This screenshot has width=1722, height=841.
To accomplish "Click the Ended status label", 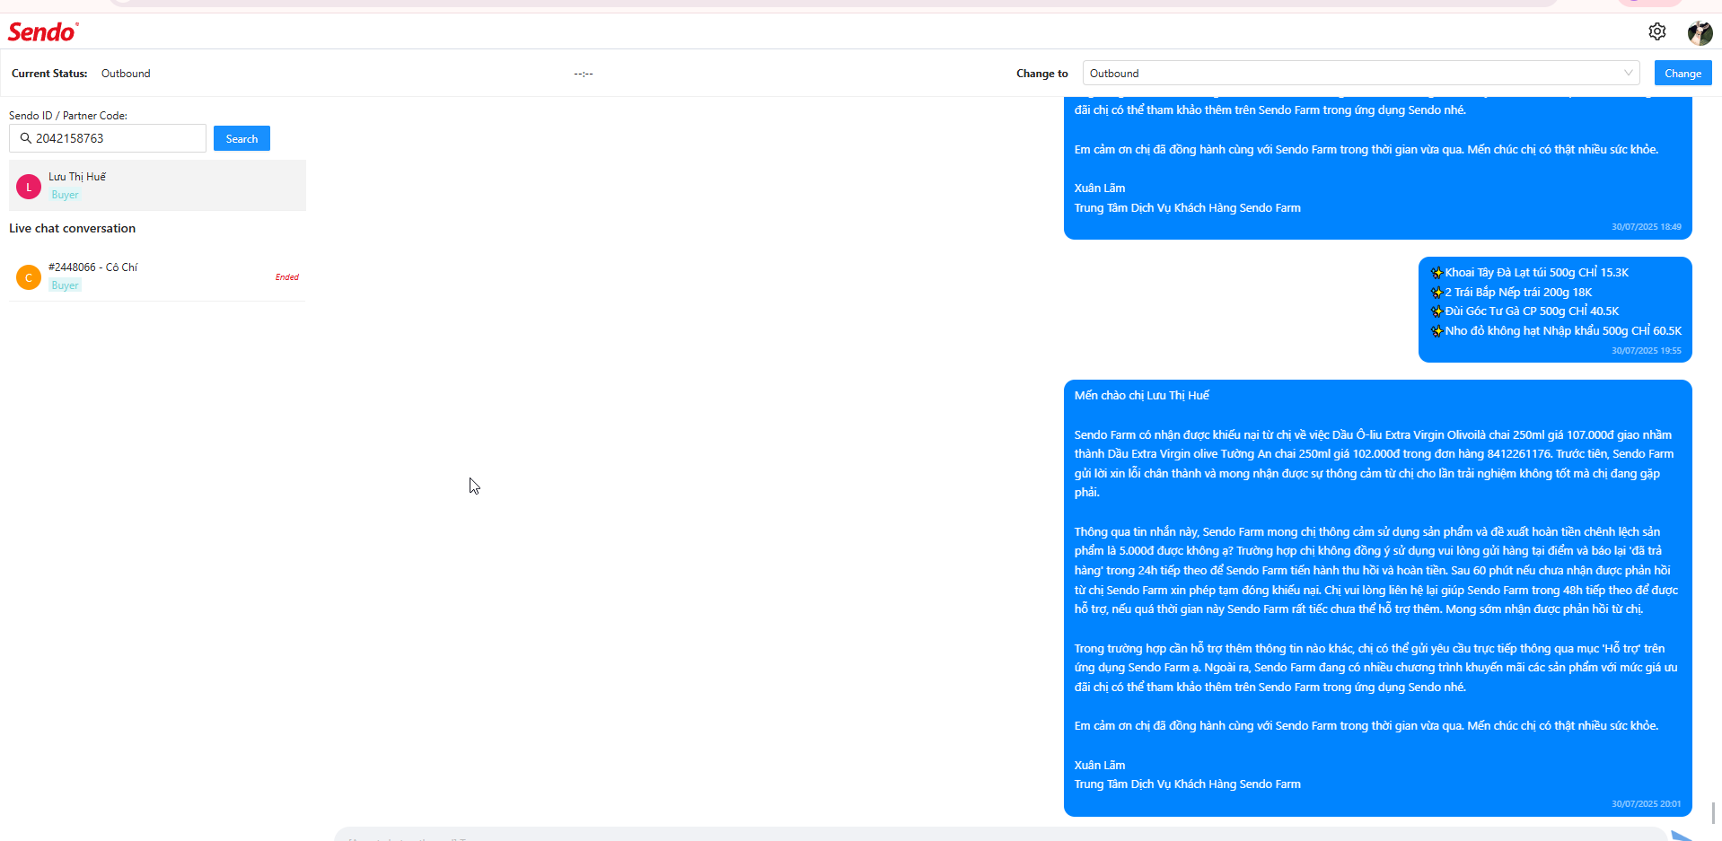I will coord(287,277).
